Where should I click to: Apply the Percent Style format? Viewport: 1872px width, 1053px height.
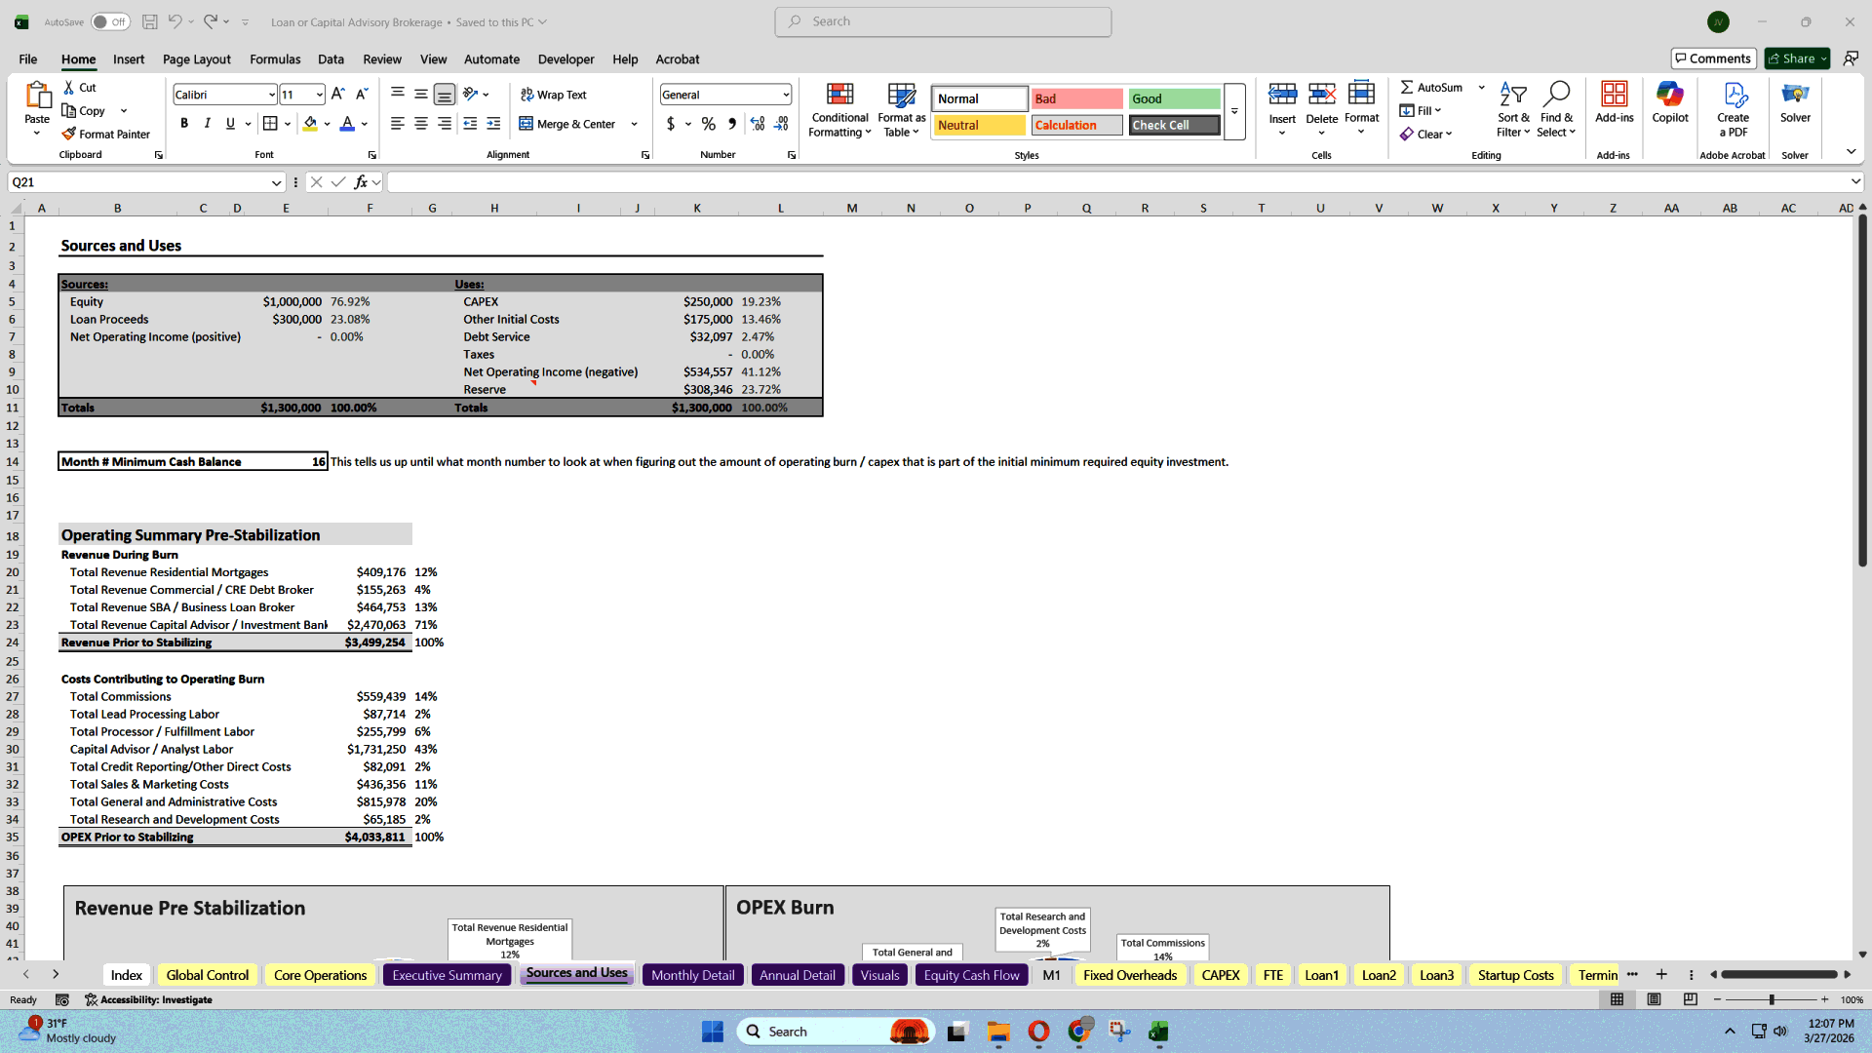point(709,124)
